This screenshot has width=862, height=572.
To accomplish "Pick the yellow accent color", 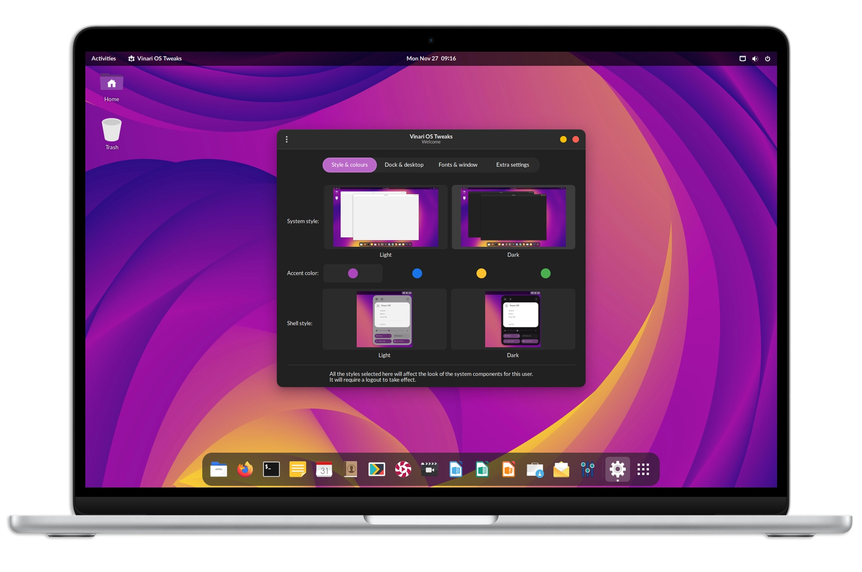I will pyautogui.click(x=481, y=273).
